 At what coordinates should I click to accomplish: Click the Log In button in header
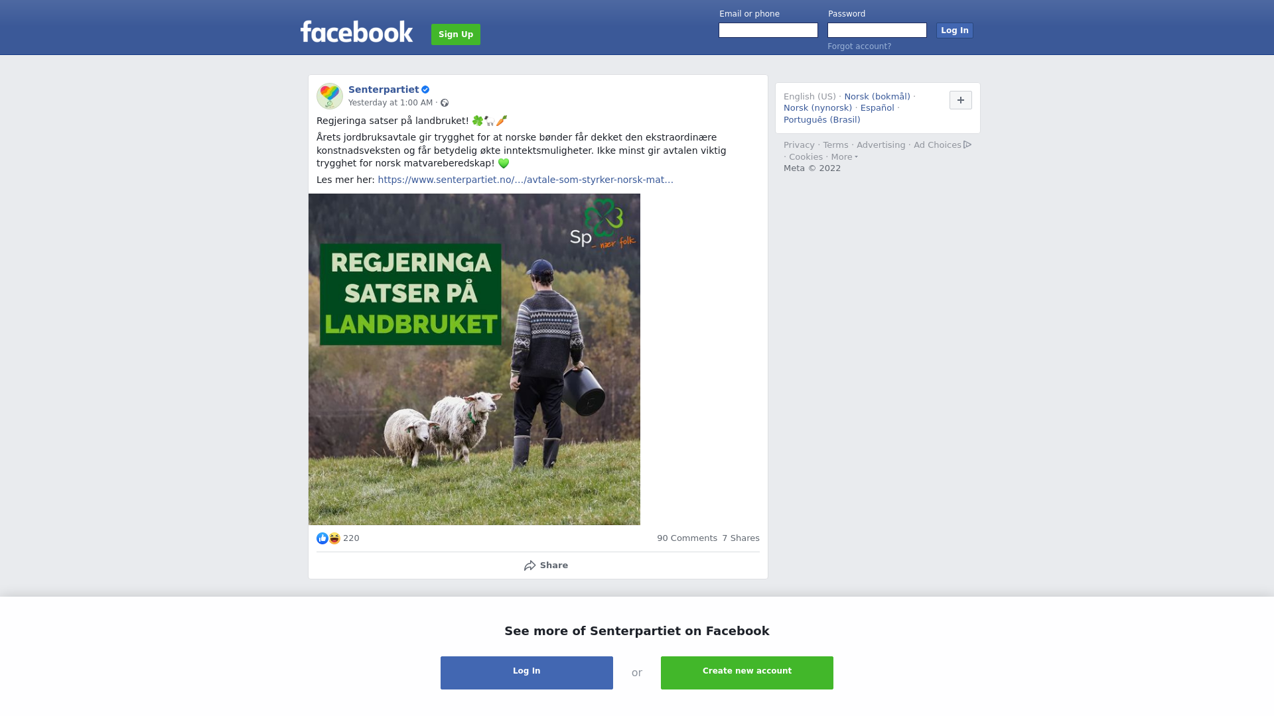(x=955, y=30)
